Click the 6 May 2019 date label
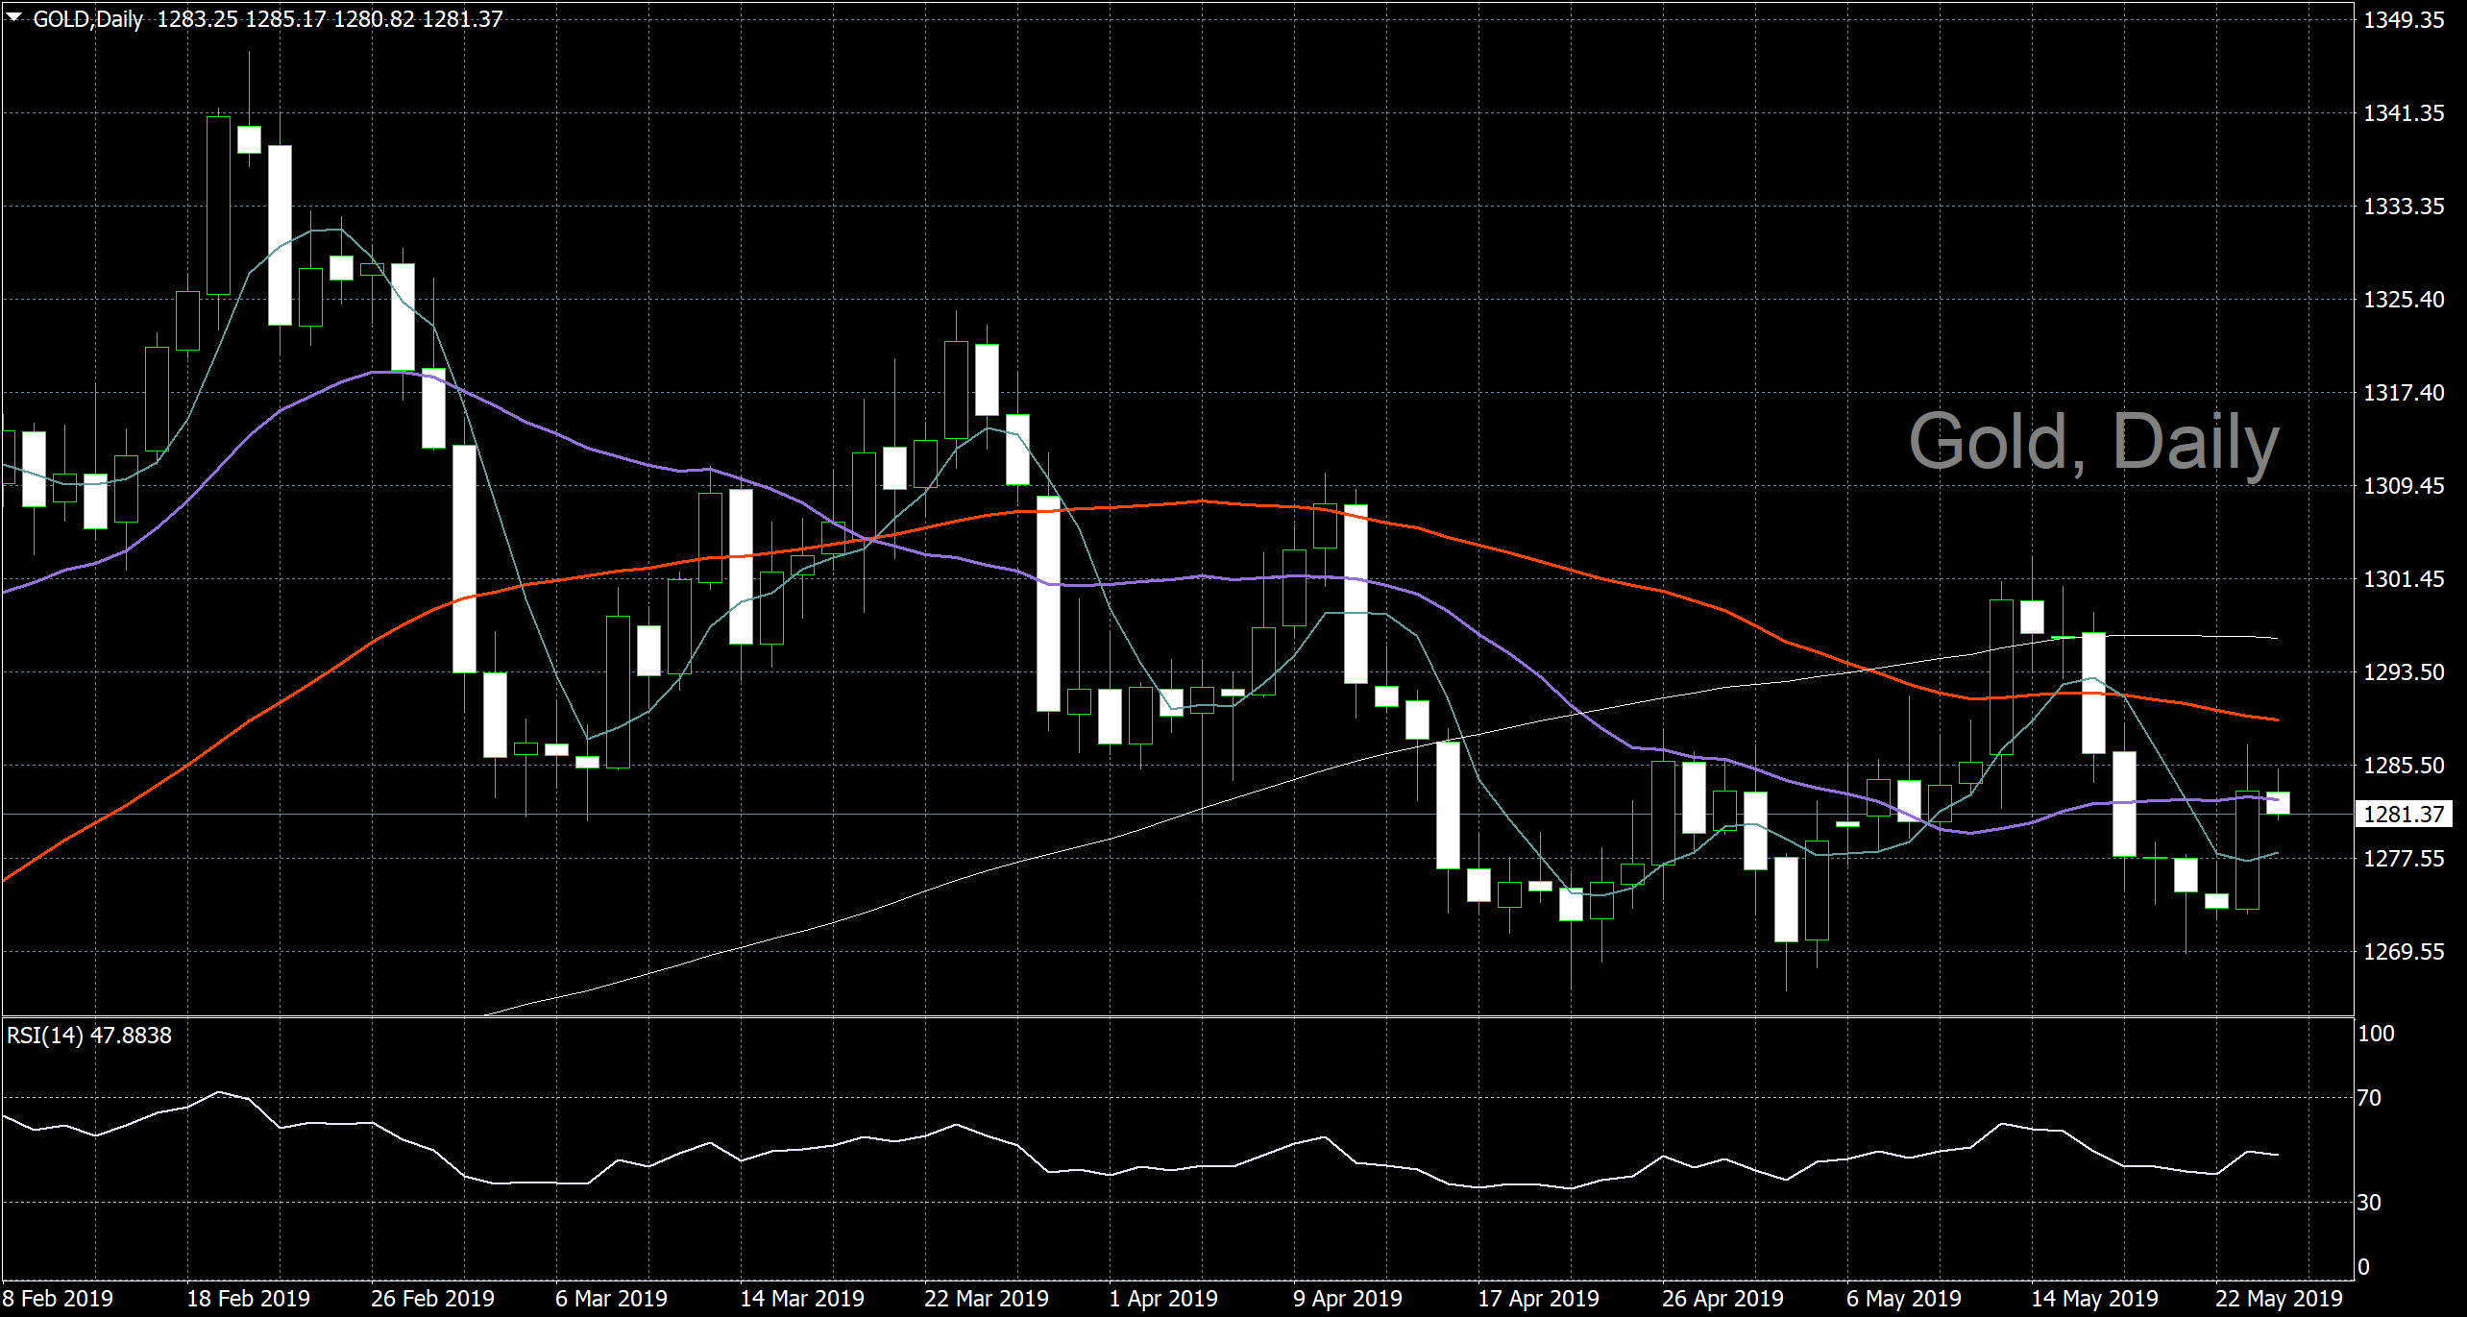The width and height of the screenshot is (2467, 1317). tap(1903, 1299)
